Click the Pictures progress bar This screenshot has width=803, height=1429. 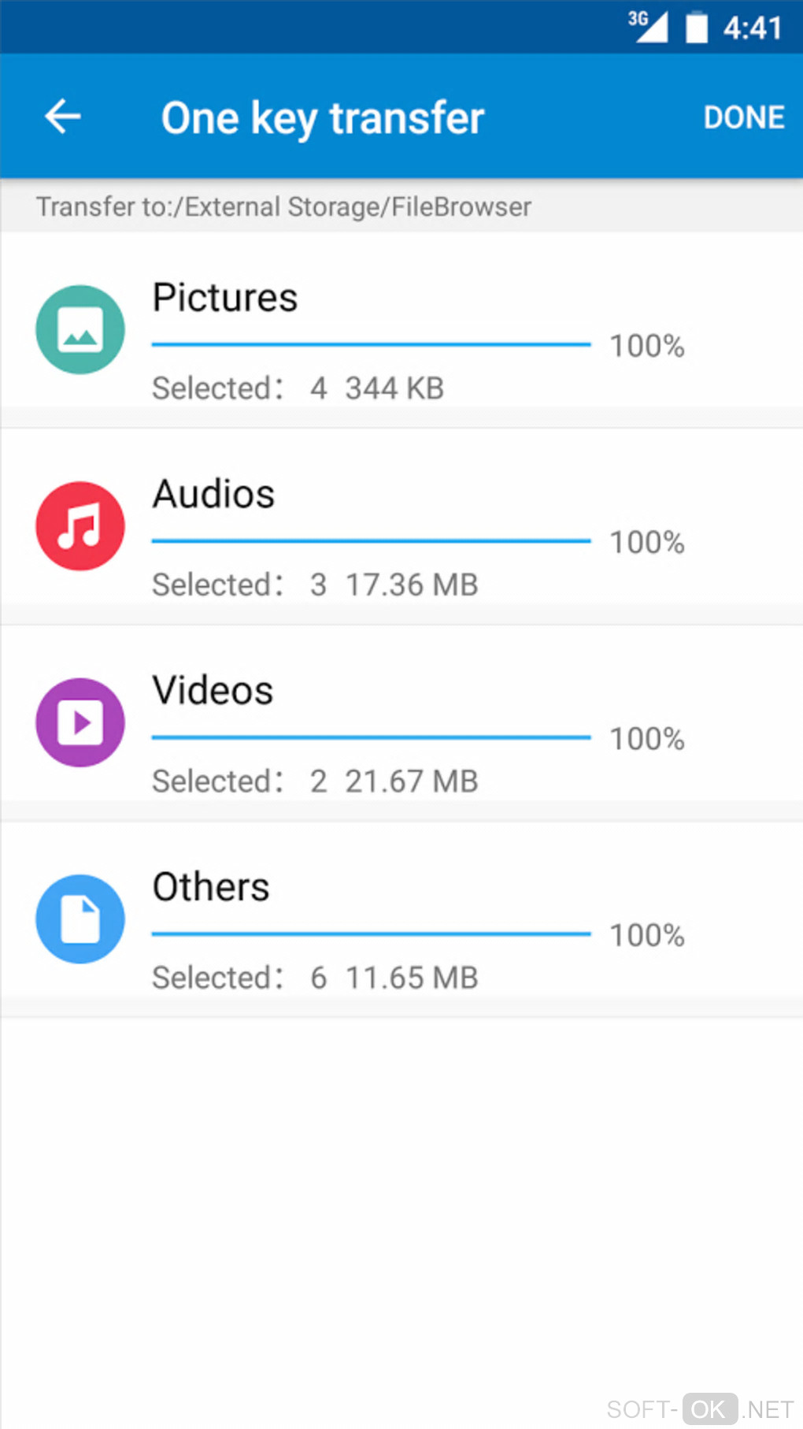click(x=371, y=344)
